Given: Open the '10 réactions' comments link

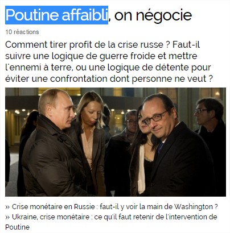Looking at the screenshot, I should [22, 32].
